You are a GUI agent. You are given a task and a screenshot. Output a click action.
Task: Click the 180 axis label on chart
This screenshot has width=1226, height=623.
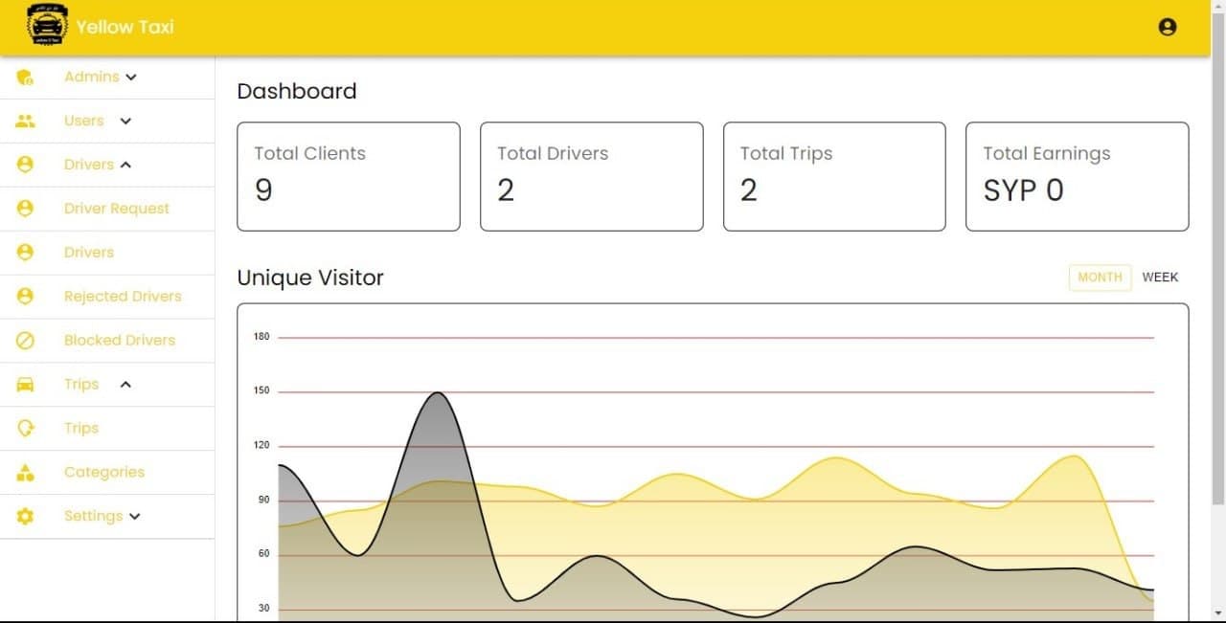pyautogui.click(x=261, y=337)
